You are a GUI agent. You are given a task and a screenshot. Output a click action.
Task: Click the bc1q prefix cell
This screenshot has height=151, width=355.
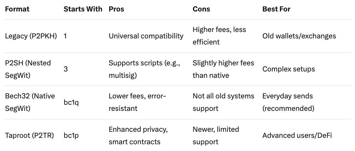(x=71, y=102)
